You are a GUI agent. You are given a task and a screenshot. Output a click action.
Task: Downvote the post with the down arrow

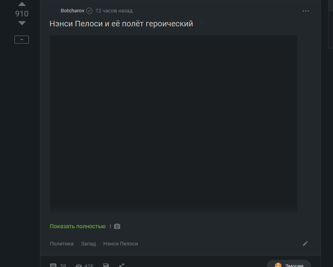pyautogui.click(x=22, y=23)
